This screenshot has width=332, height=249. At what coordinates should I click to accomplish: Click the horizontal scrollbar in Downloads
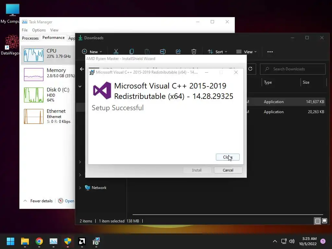pos(228,215)
